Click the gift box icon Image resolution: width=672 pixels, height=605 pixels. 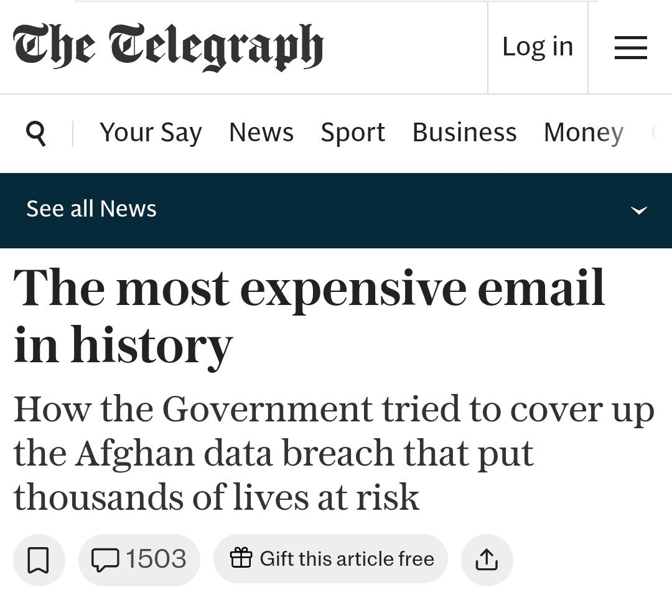click(241, 558)
